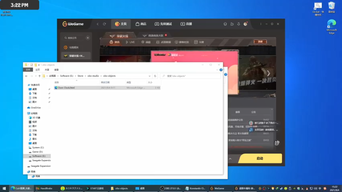Select Game (D:) drive in navigation pane
Viewport: 342px width, 192px height.
click(x=36, y=152)
